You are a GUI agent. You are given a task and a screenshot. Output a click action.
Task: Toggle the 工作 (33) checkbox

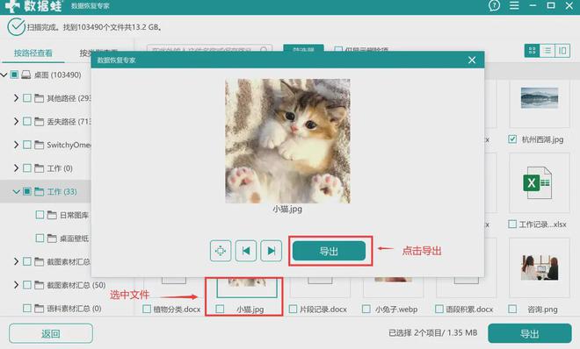(27, 191)
